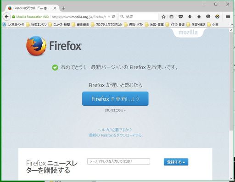
Task: Maximize the Firefox window
Action: 216,4
